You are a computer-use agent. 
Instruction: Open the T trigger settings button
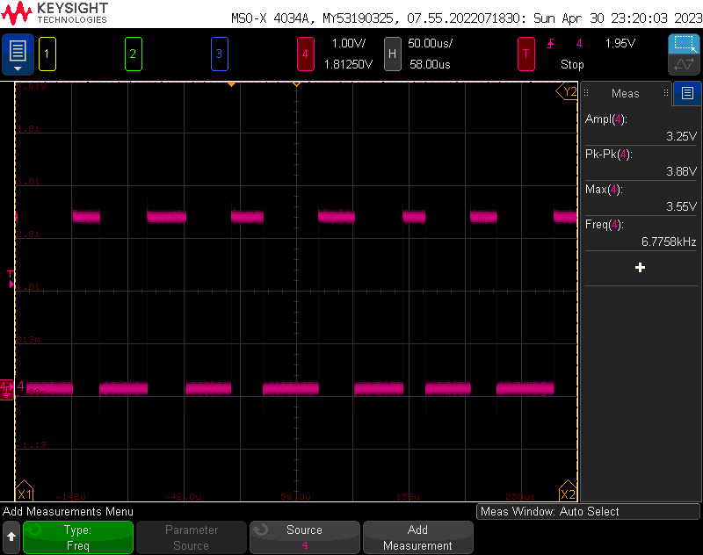click(x=526, y=54)
